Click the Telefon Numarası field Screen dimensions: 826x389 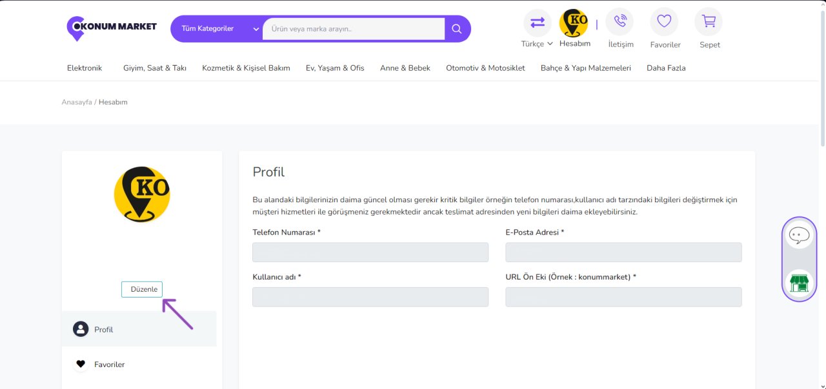[370, 252]
